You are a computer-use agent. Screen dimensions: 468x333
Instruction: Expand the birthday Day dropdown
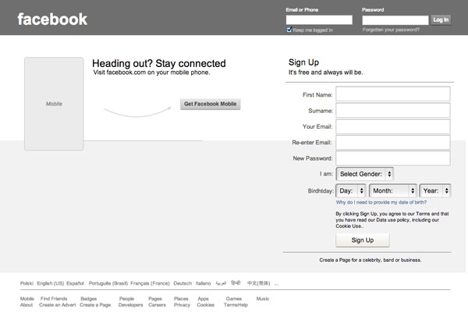pos(350,190)
